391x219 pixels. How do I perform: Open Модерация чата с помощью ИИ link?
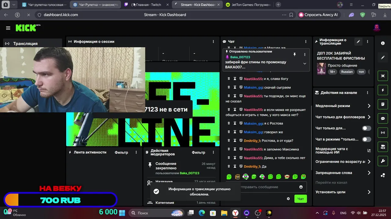point(343,151)
